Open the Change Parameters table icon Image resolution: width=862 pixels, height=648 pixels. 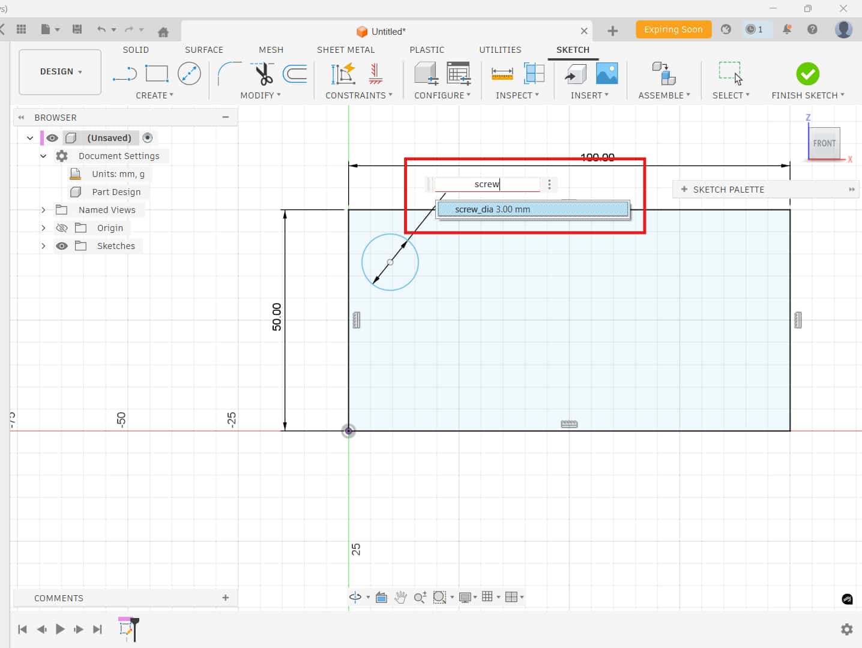[x=459, y=74]
